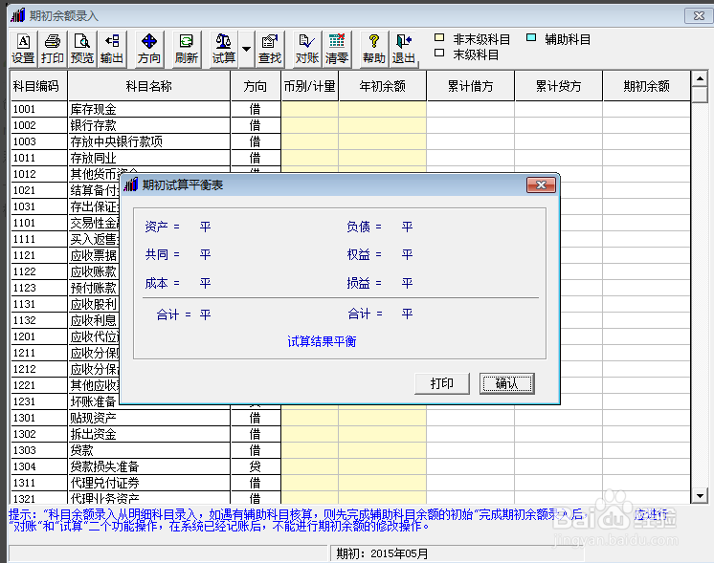Click the 设置 (Settings) toolbar icon
This screenshot has height=563, width=714.
click(23, 49)
